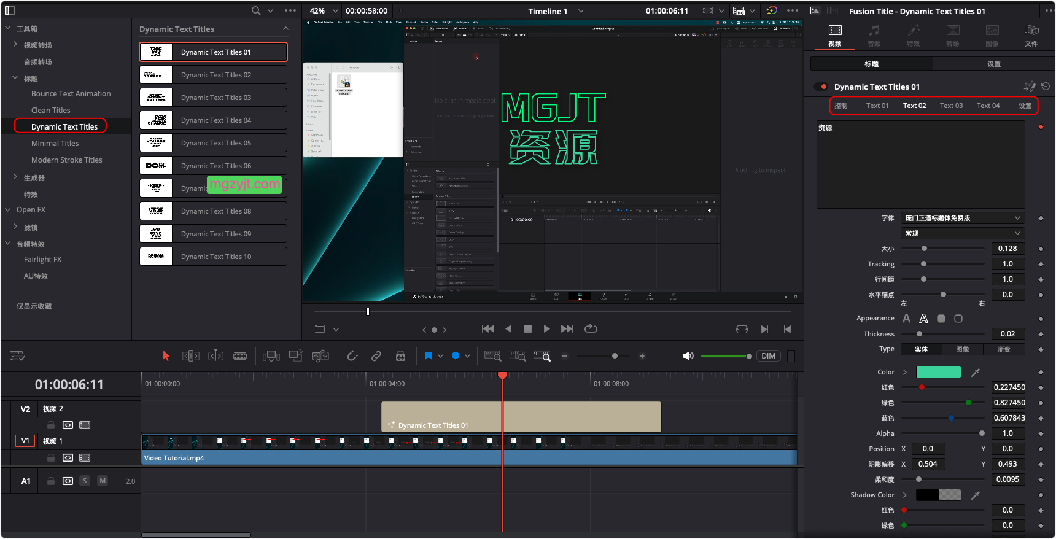Toggle linked selection chain icon

[x=376, y=356]
